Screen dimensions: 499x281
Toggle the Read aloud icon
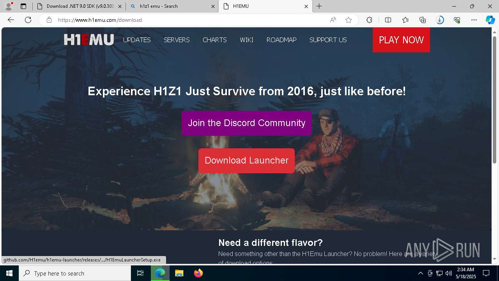[333, 20]
